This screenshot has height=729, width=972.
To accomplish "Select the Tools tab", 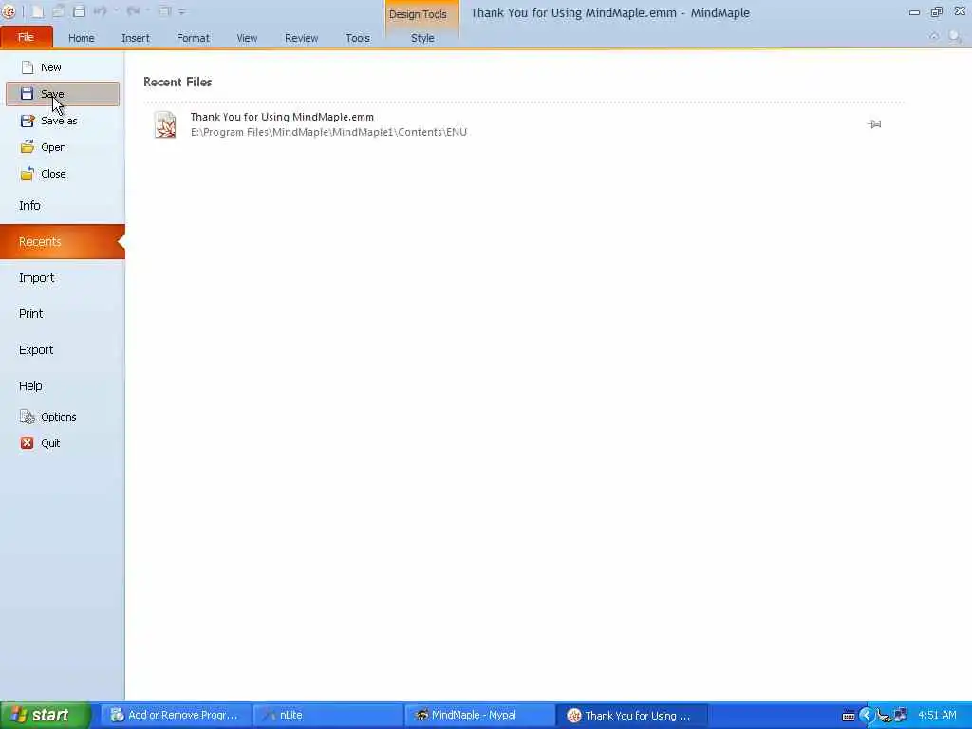I will pos(358,38).
